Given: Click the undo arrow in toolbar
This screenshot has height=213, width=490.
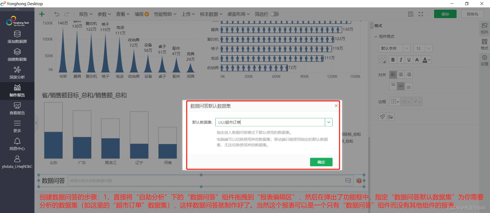Looking at the screenshot, I should click(x=57, y=14).
